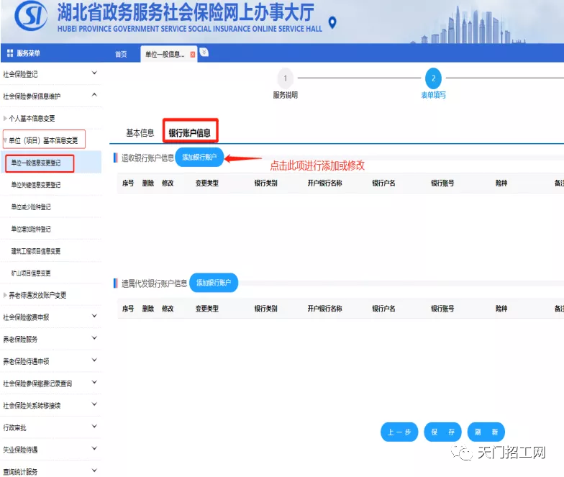
Task: Expand the 个人基本信息变更 tree node
Action: click(x=6, y=118)
